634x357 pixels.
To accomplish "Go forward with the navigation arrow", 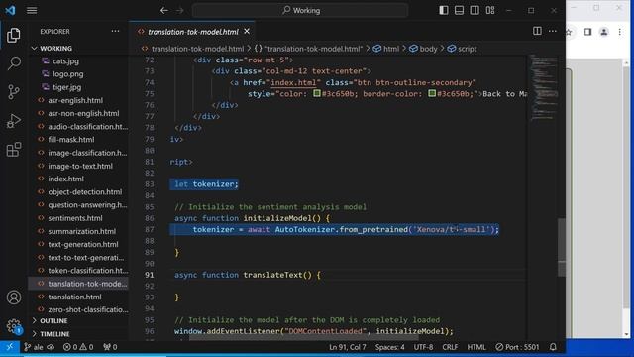I will point(180,10).
